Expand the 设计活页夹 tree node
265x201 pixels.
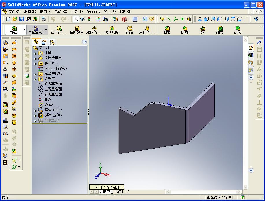[x=35, y=59]
